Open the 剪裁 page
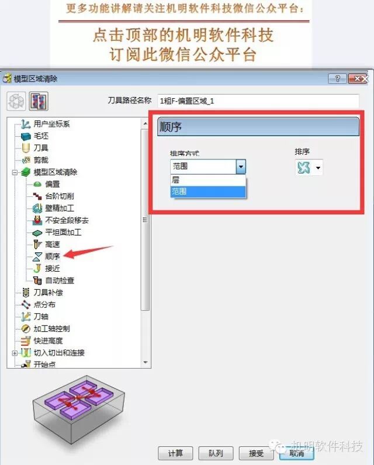374x465 pixels. point(41,160)
